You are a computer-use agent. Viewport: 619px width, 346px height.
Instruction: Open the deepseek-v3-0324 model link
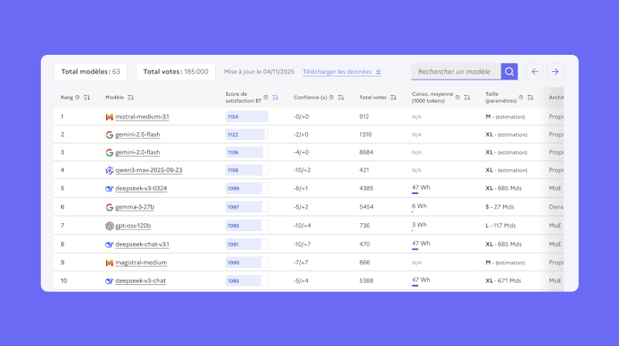pyautogui.click(x=141, y=188)
